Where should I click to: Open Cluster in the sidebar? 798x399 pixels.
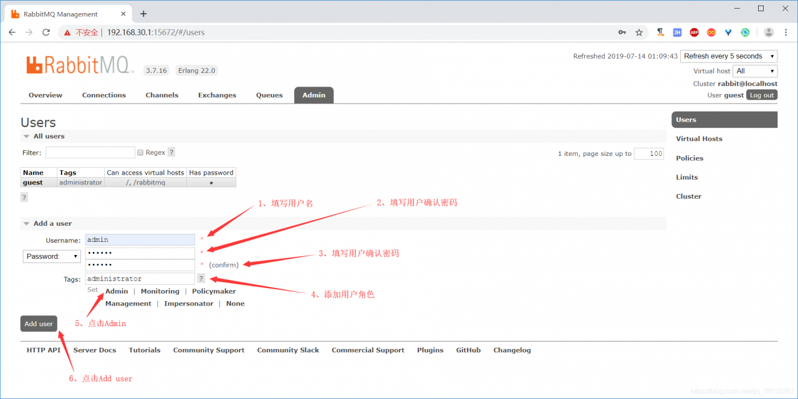[689, 196]
